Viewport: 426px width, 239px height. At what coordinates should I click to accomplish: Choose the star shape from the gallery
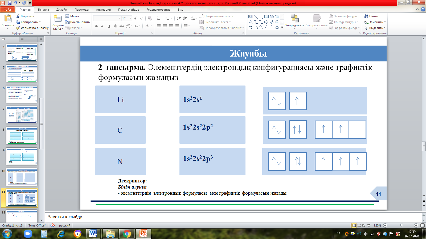click(x=277, y=27)
